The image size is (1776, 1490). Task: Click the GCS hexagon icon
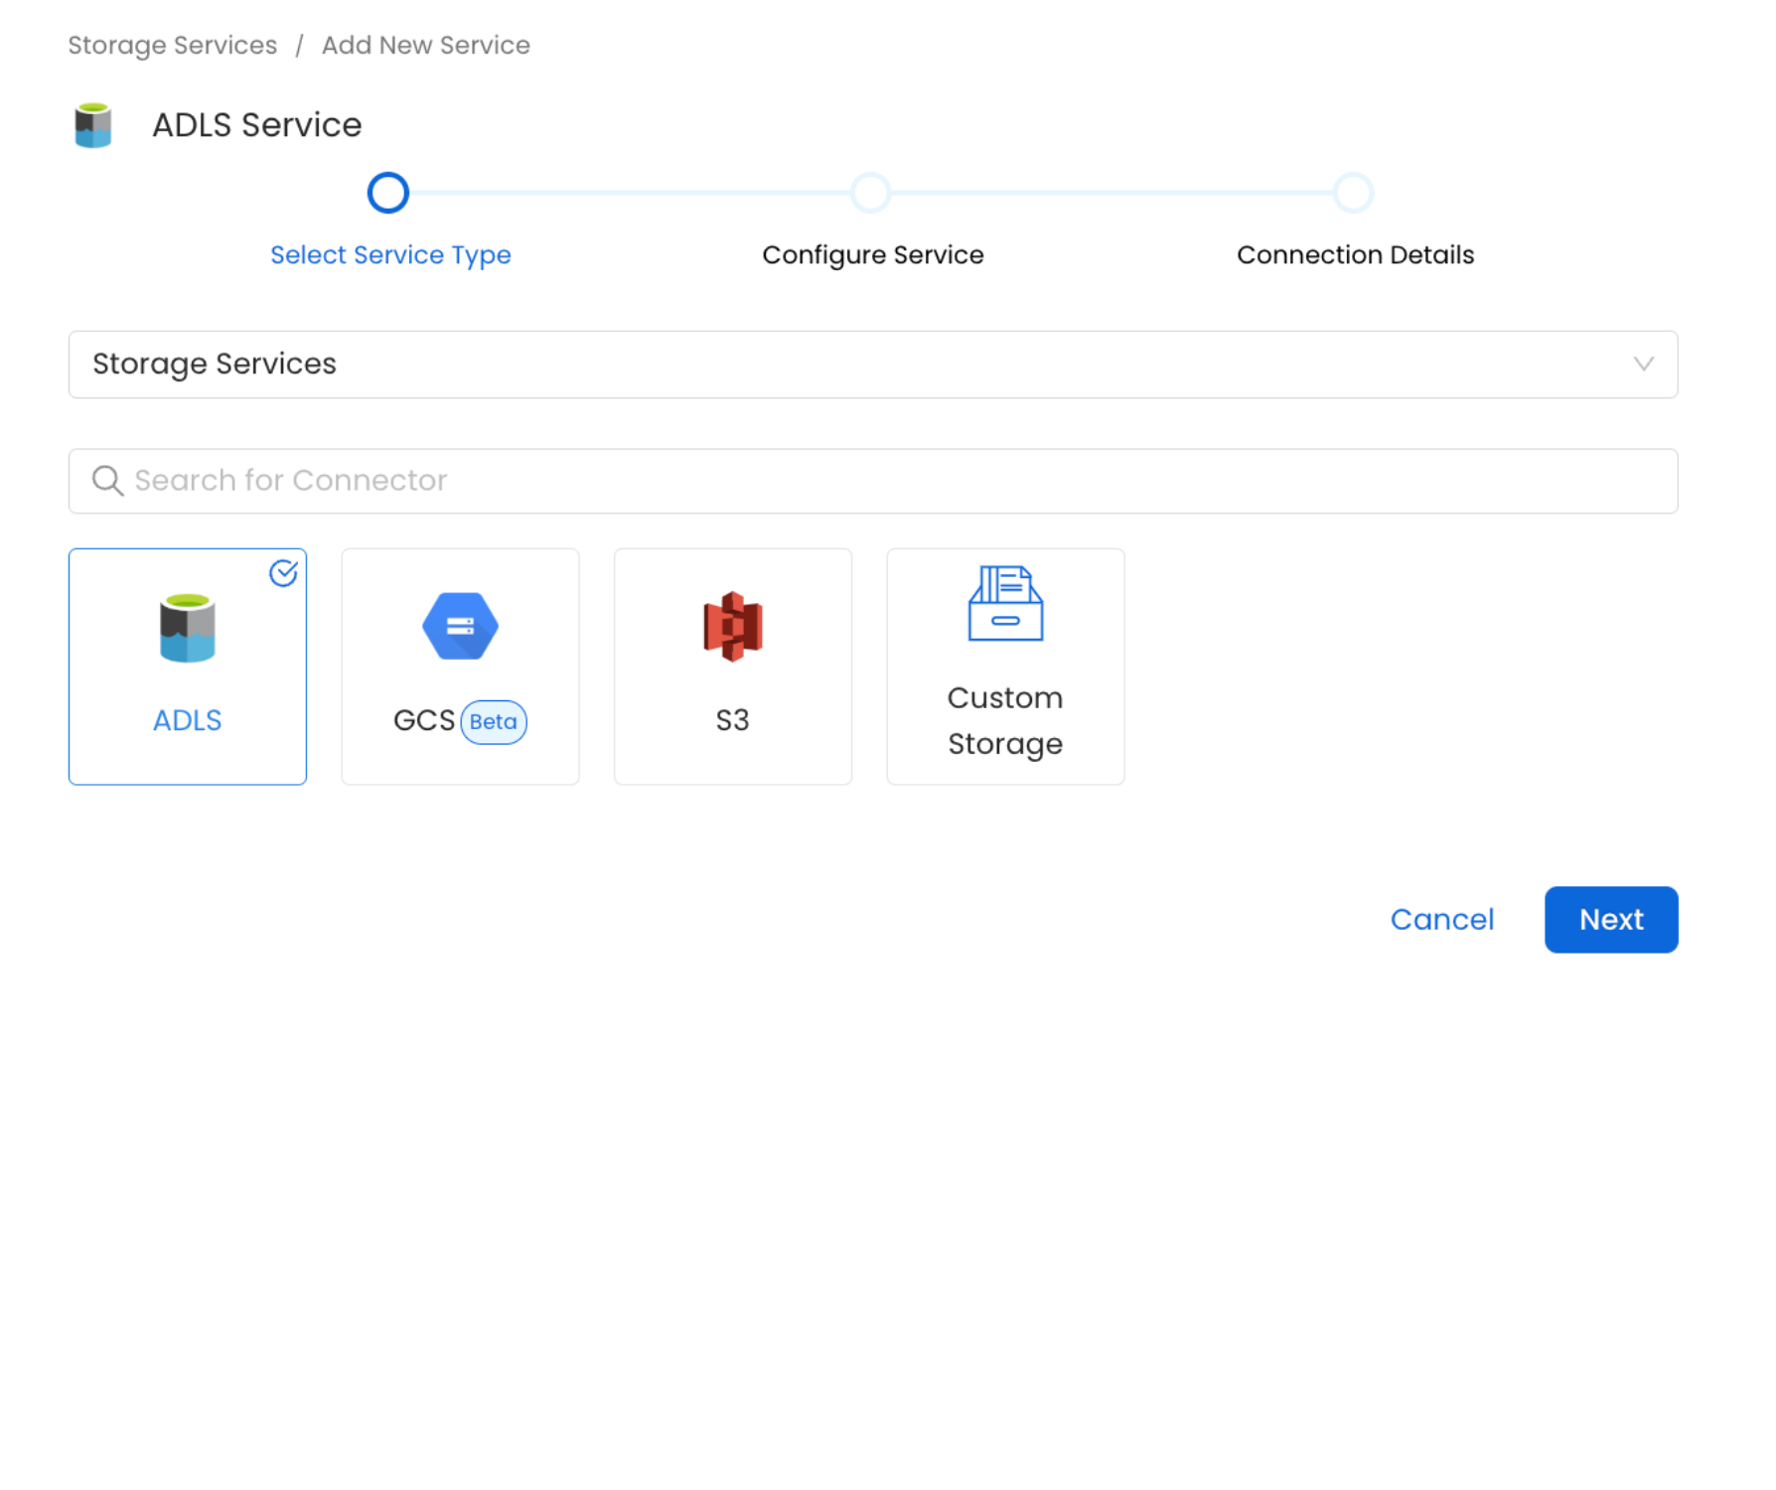459,626
